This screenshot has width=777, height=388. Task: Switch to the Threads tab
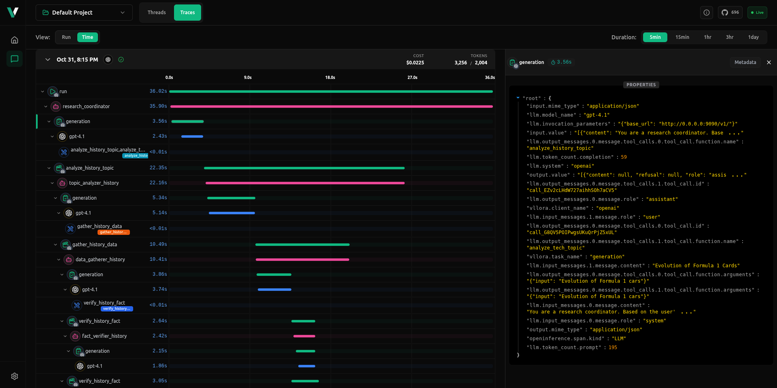pyautogui.click(x=157, y=13)
